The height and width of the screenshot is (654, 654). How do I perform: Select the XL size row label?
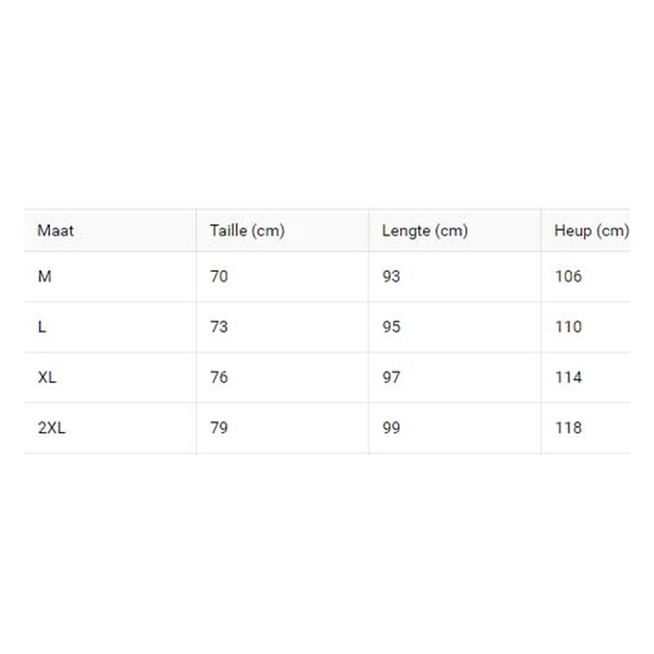[x=47, y=377]
